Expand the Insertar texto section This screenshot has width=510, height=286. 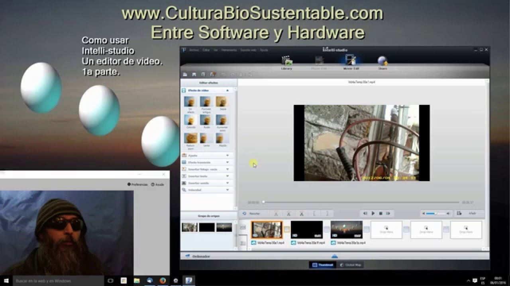227,176
